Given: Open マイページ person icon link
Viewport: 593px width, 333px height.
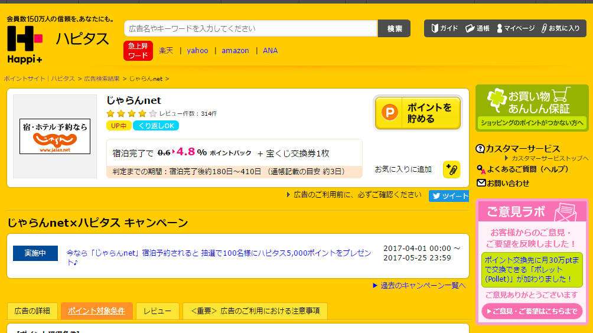Looking at the screenshot, I should [x=516, y=28].
